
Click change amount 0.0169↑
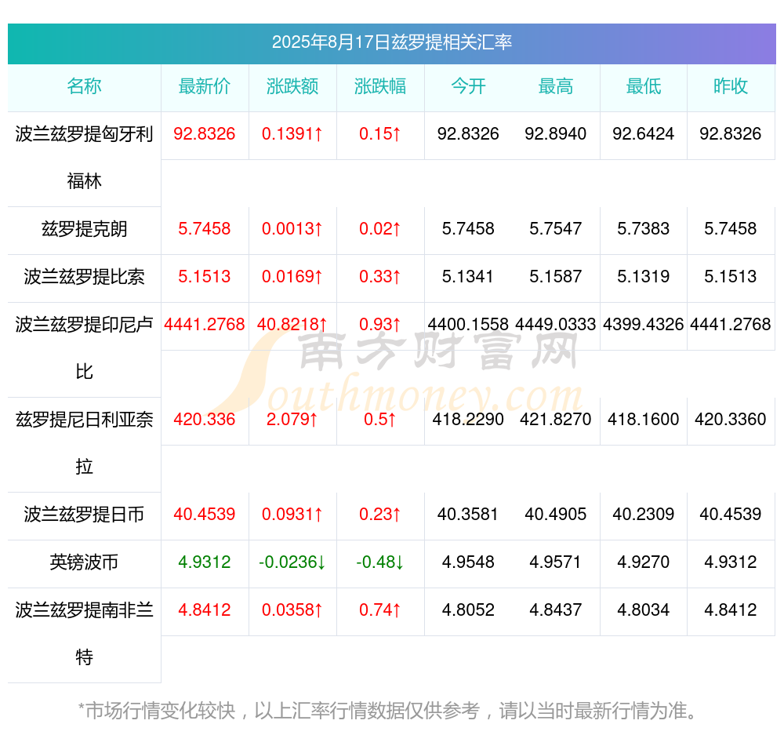pyautogui.click(x=292, y=277)
